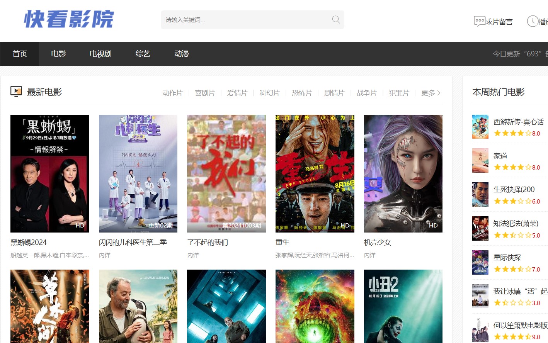Open 生死抉择 in hot list
This screenshot has height=343, width=548.
[x=514, y=189]
